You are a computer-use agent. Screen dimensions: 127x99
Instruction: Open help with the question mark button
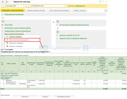point(106,10)
